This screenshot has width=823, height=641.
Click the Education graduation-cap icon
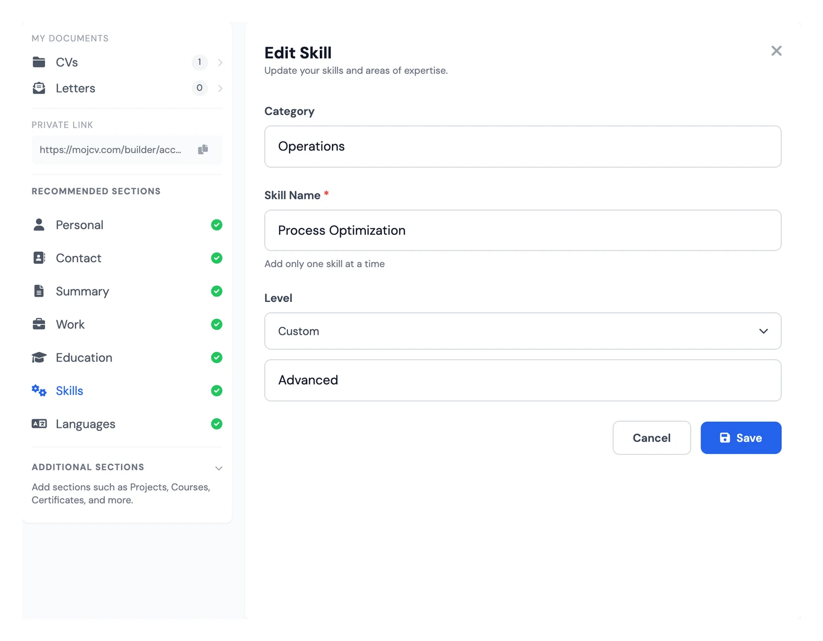[x=39, y=358]
